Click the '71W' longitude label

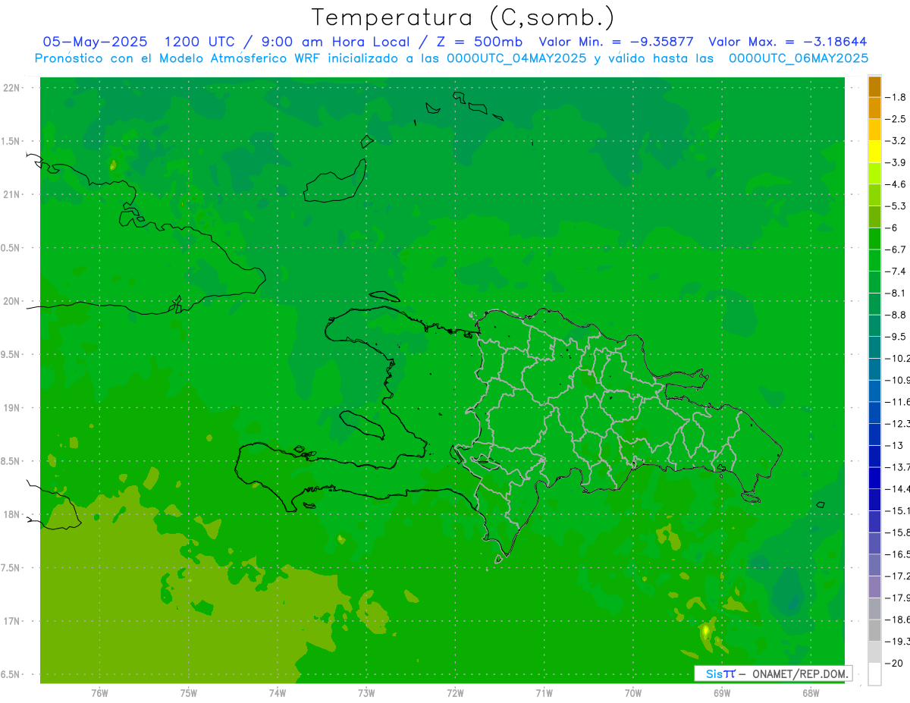click(544, 694)
